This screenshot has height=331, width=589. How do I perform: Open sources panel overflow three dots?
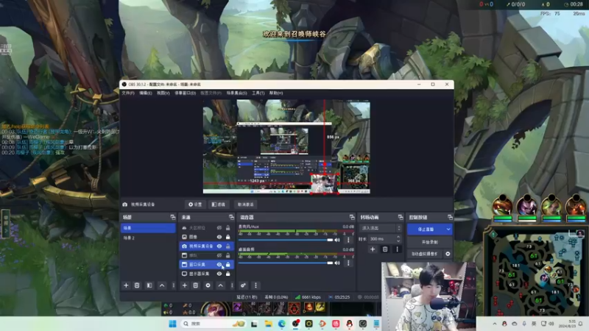coord(232,285)
